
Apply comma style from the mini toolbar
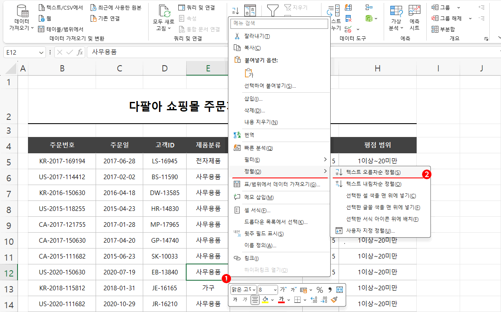click(330, 289)
